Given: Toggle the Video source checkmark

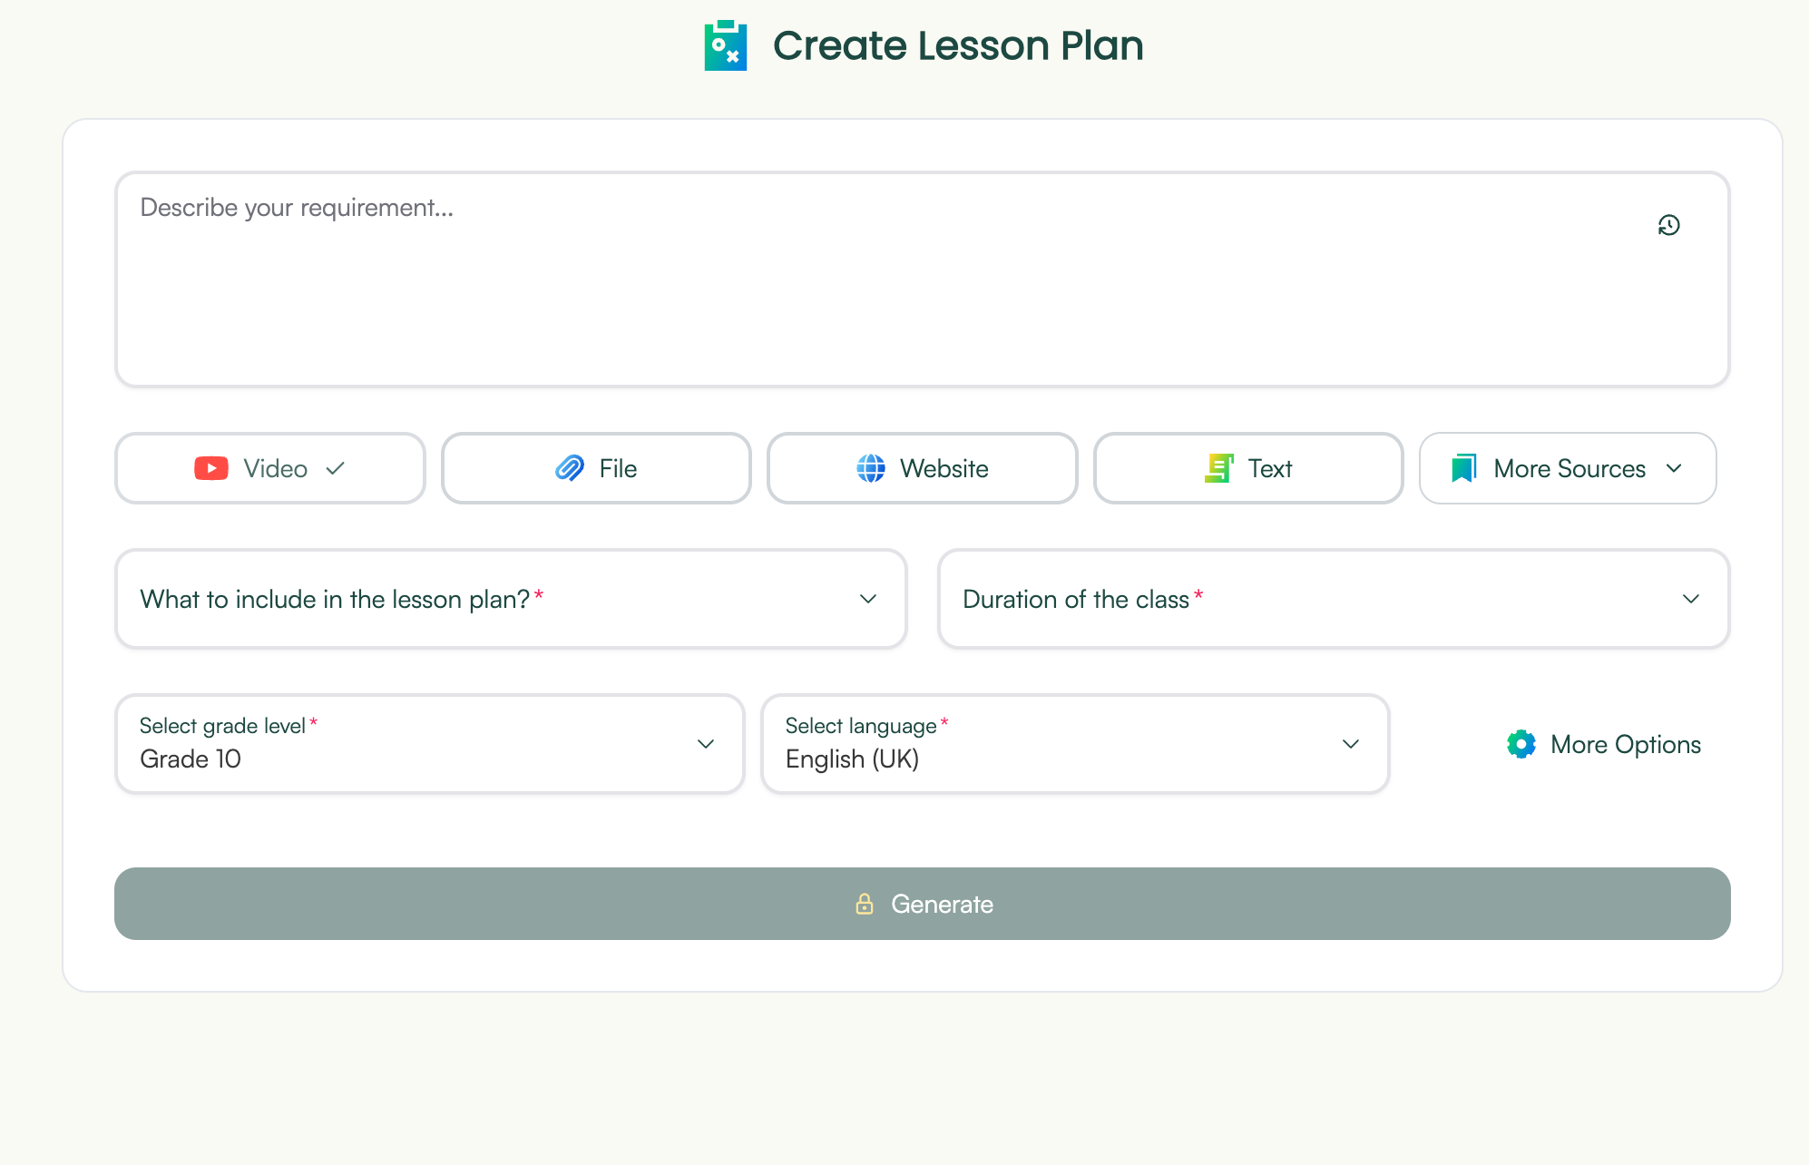Looking at the screenshot, I should coord(336,468).
